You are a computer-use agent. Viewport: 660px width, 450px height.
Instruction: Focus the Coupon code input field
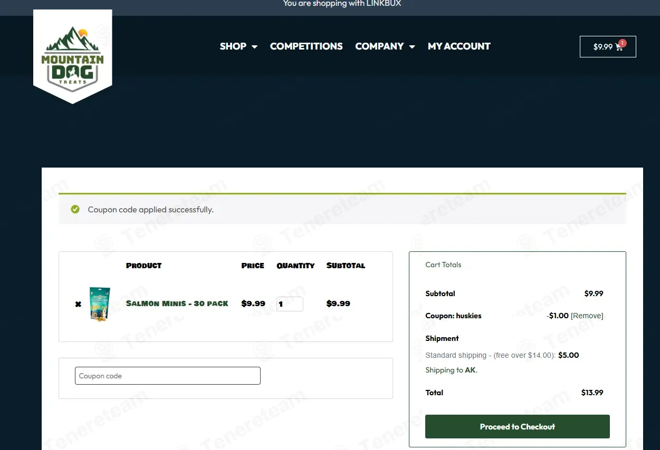point(168,376)
